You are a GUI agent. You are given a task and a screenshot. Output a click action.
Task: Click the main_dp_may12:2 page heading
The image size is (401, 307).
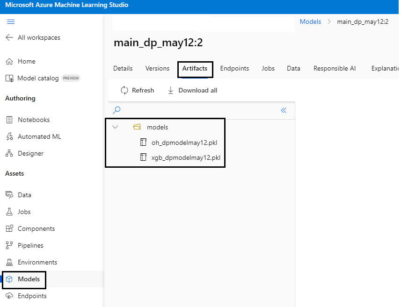[158, 43]
